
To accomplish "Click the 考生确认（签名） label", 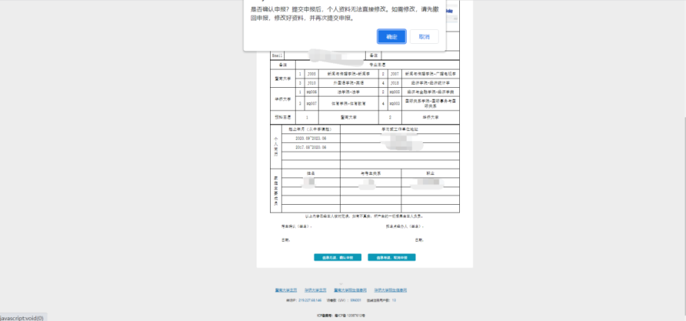I will (296, 227).
